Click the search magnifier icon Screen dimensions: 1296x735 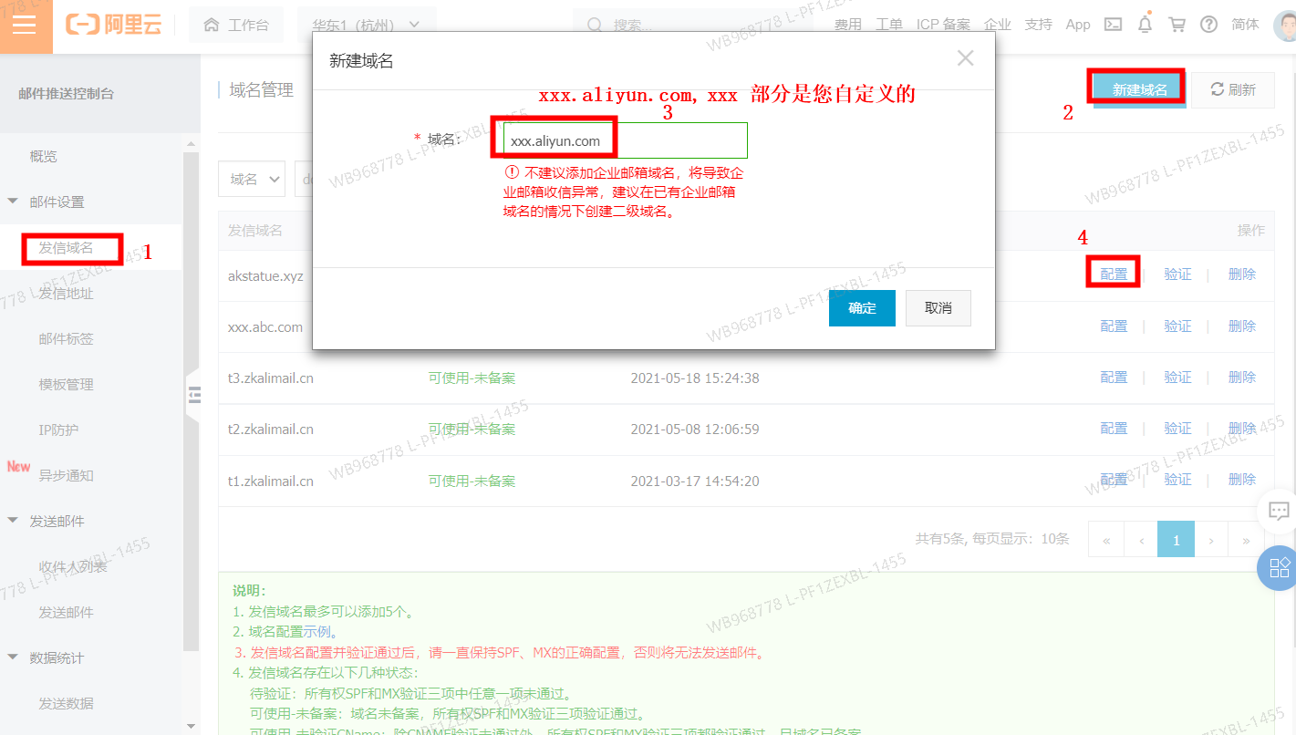pos(596,25)
